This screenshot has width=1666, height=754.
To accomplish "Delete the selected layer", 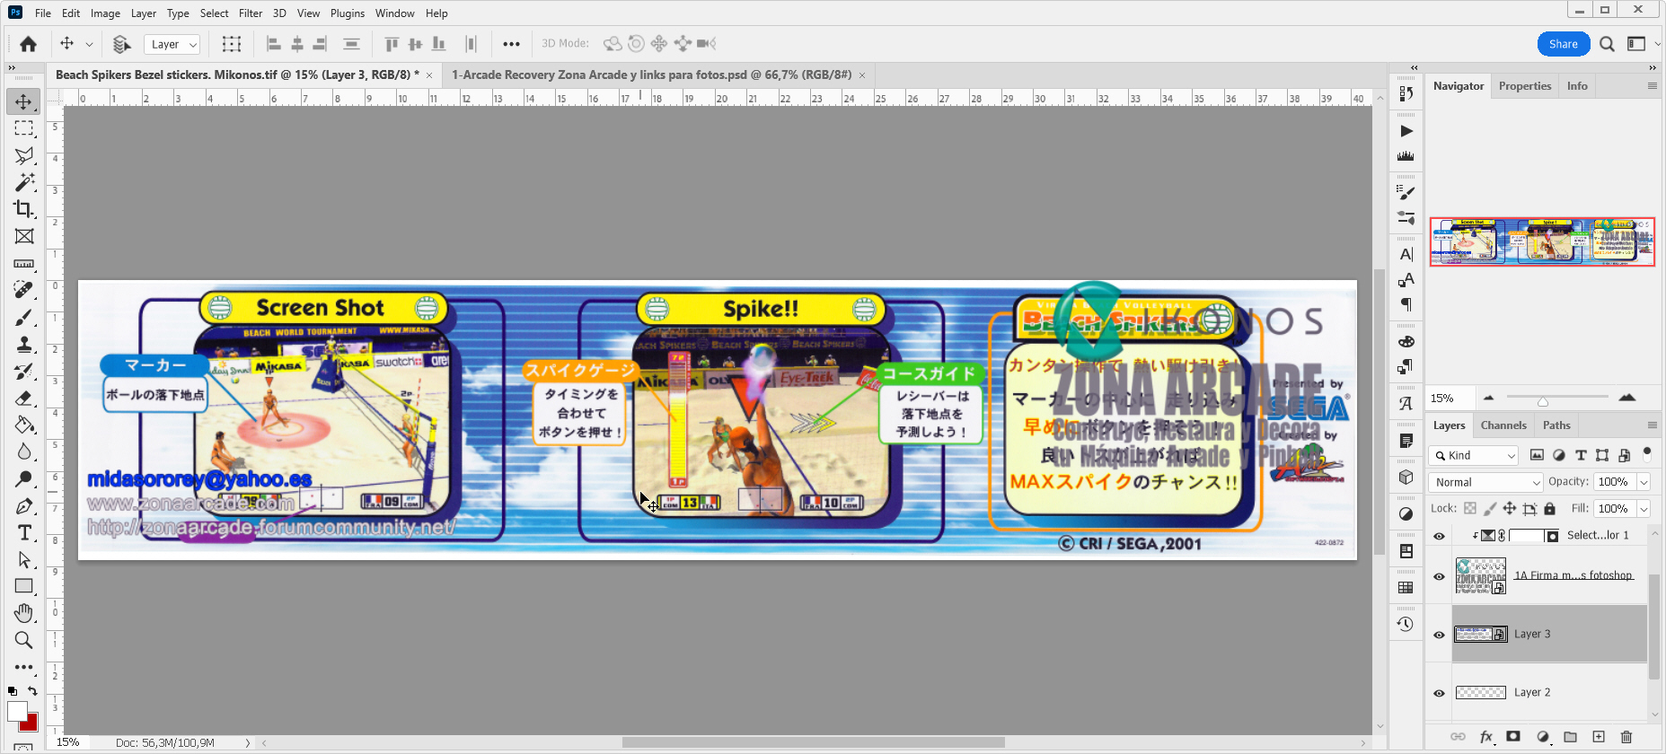I will [x=1626, y=737].
